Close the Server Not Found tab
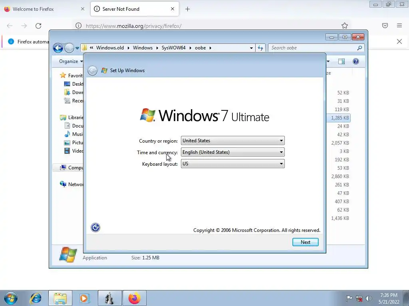Image resolution: width=409 pixels, height=306 pixels. 173,9
